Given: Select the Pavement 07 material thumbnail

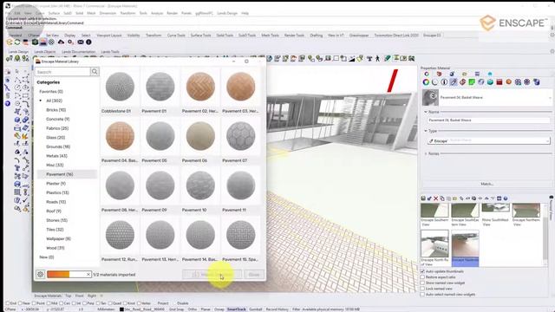Looking at the screenshot, I should [241, 136].
